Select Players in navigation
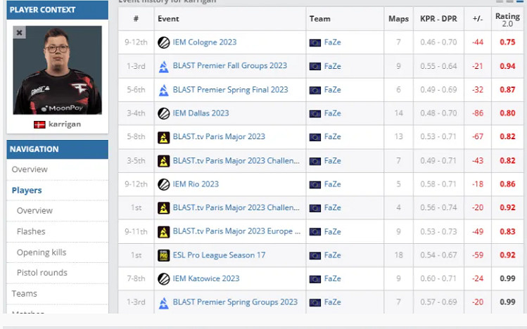The image size is (527, 329). click(27, 190)
